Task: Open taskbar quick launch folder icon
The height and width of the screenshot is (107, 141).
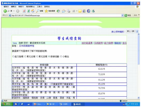Action: click(x=16, y=104)
